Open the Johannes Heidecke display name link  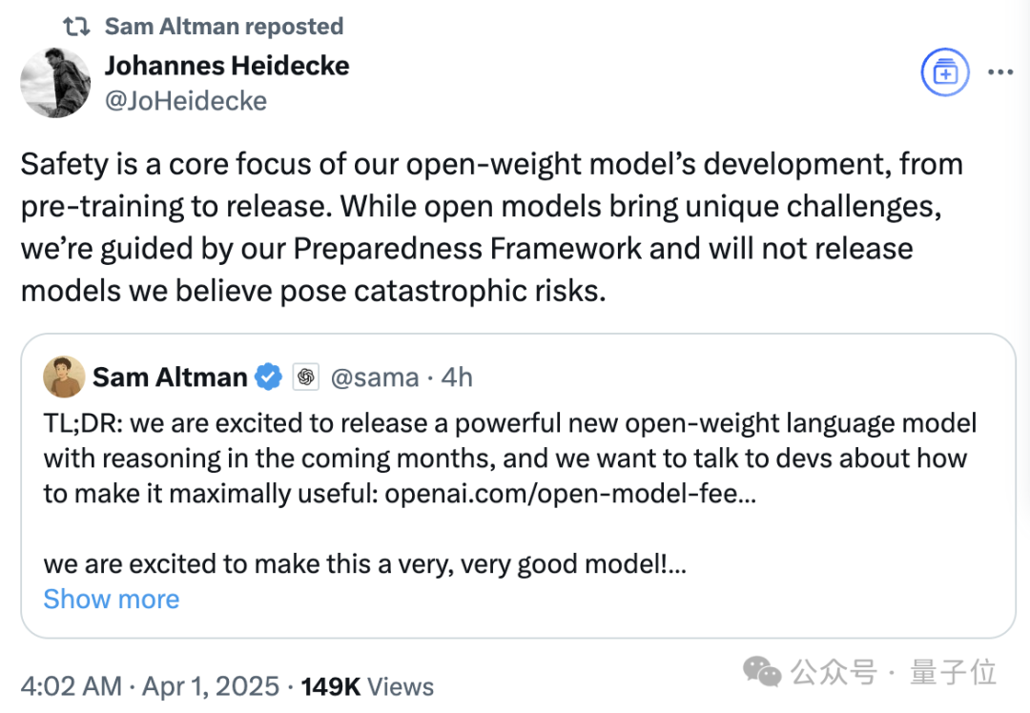pyautogui.click(x=226, y=66)
